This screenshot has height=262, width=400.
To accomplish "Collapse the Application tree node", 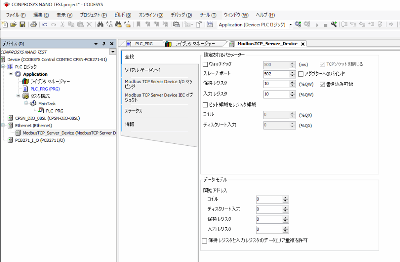I will 11,74.
